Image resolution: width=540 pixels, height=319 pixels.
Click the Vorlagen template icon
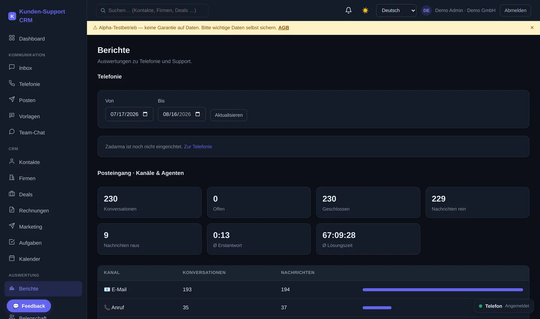coord(12,116)
